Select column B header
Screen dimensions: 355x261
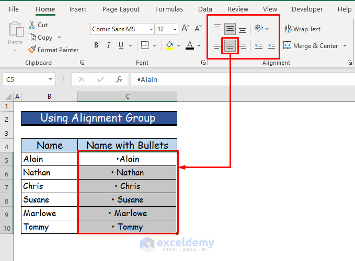[49, 97]
